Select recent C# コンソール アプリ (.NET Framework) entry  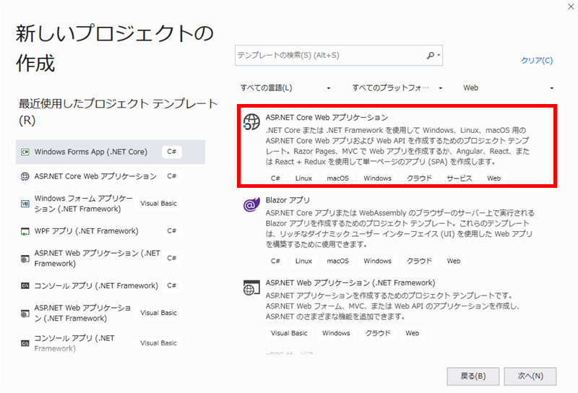pos(111,285)
